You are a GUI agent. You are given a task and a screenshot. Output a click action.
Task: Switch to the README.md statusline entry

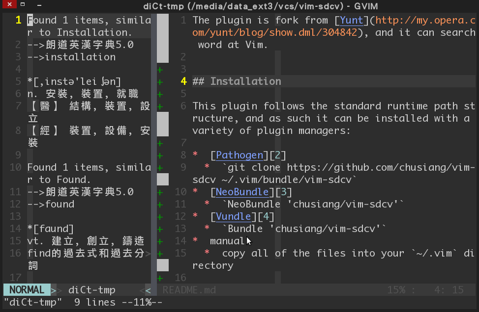[x=189, y=289]
